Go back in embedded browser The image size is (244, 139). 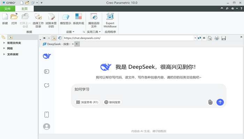pyautogui.click(x=44, y=38)
